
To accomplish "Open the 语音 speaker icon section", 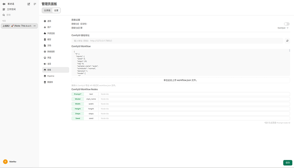I will (45, 64).
